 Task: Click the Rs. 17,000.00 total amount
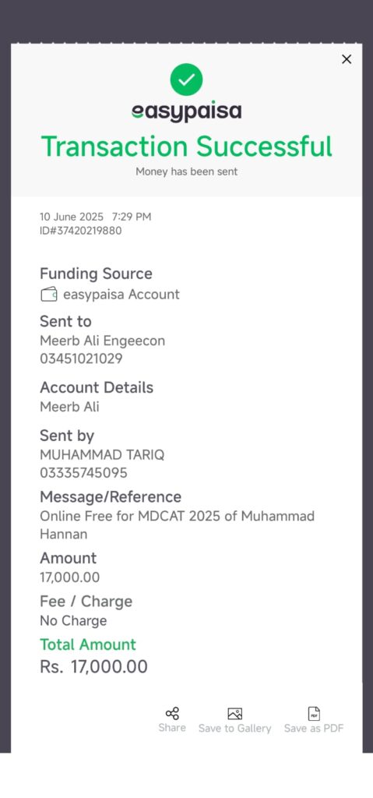[x=93, y=667]
